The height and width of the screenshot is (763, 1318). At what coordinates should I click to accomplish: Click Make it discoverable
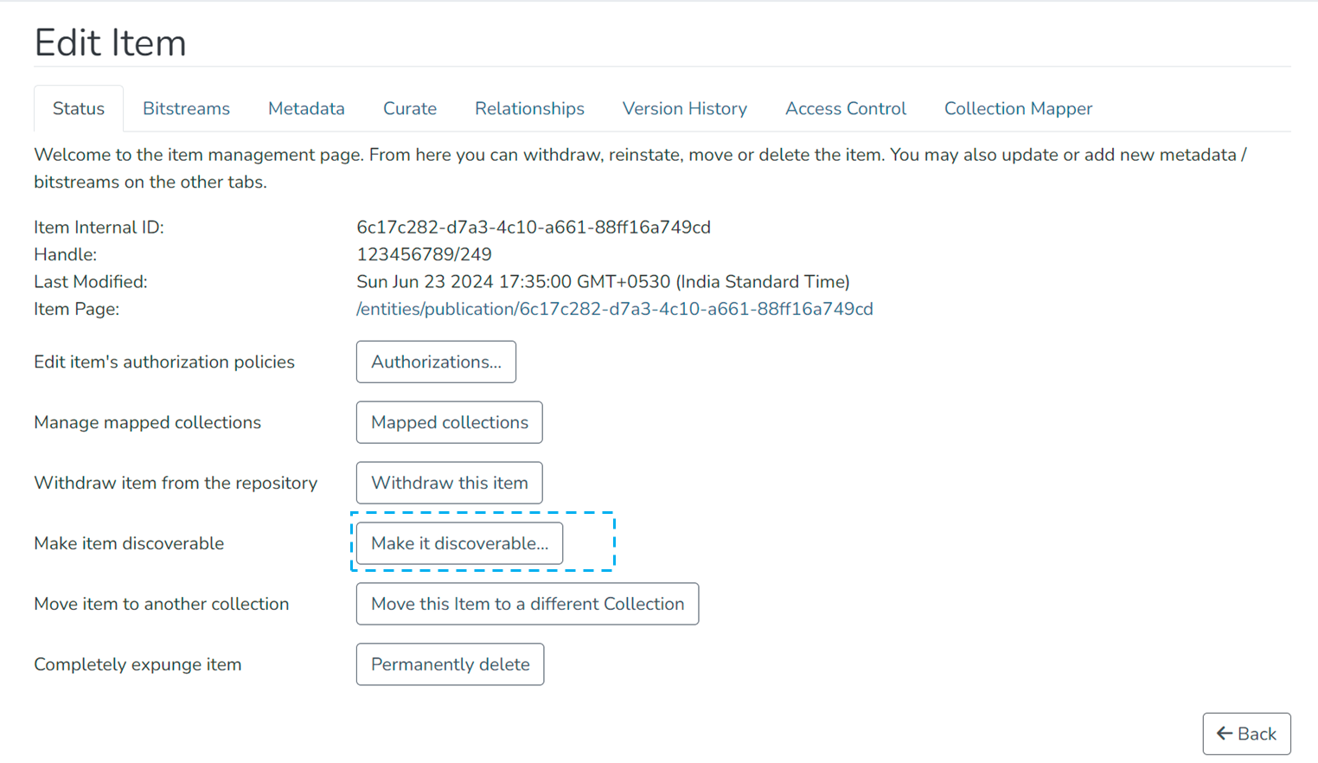458,543
